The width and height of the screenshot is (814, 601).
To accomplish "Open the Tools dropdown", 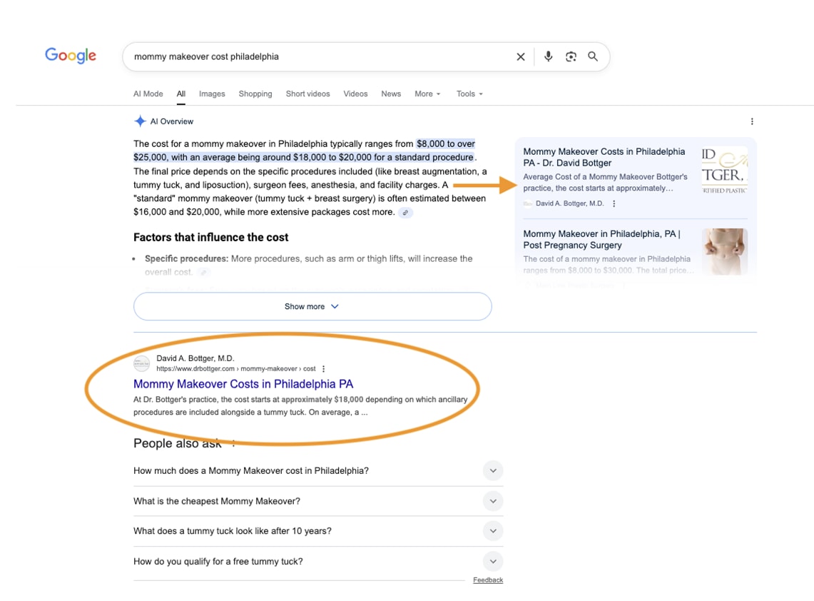I will click(x=469, y=94).
